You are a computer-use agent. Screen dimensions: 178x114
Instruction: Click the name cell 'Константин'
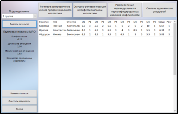point(60,30)
